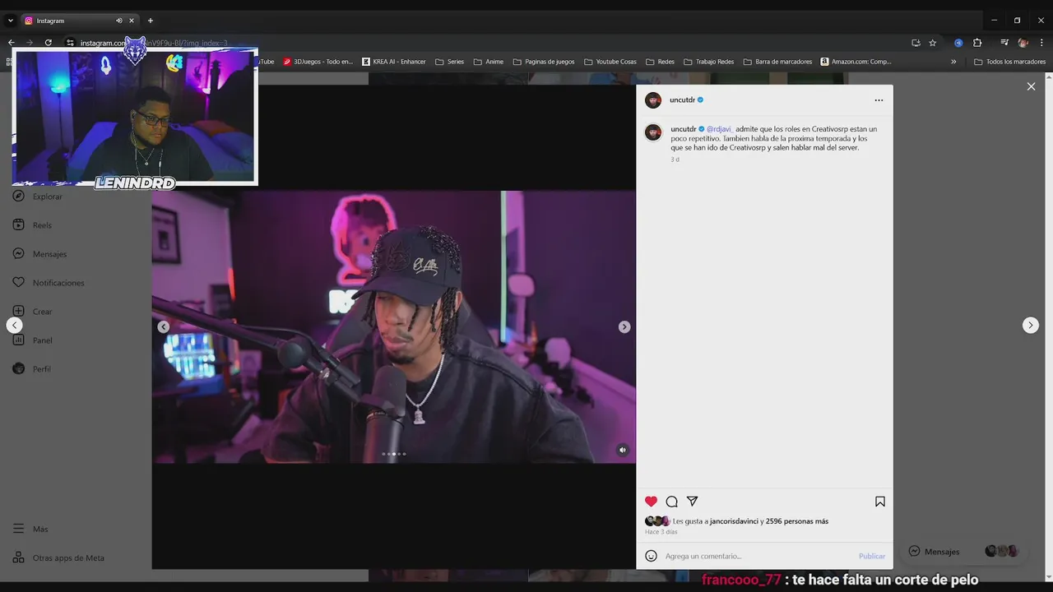The image size is (1053, 592).
Task: Expand the tab search dropdown
Action: (11, 21)
